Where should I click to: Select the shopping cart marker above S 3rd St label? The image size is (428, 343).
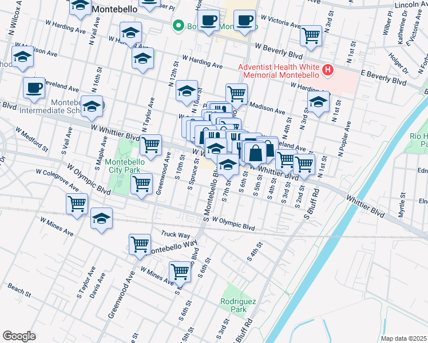click(x=286, y=162)
